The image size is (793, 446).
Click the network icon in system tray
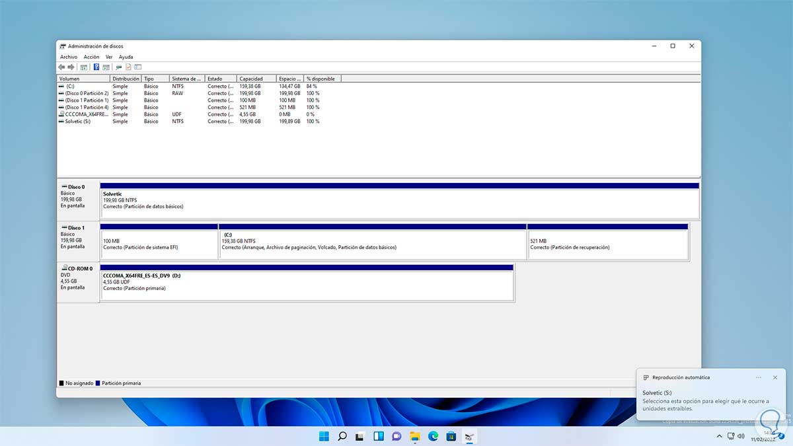(731, 436)
